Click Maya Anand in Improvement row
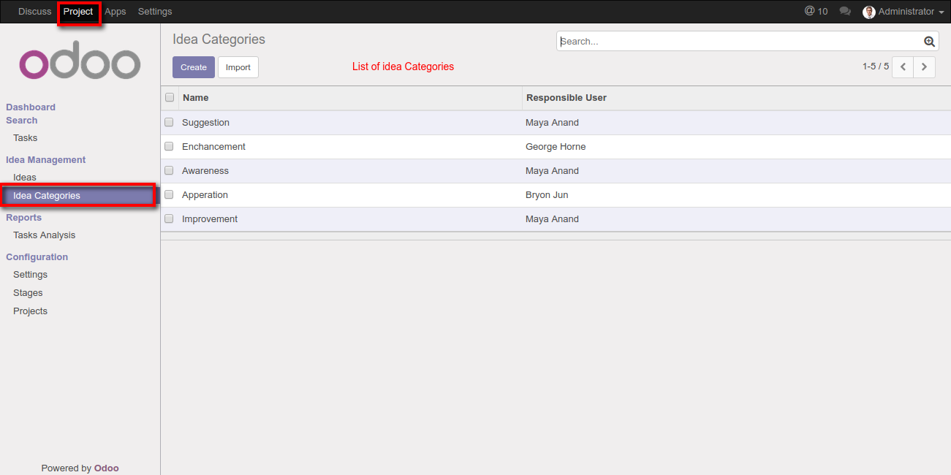 (x=552, y=219)
